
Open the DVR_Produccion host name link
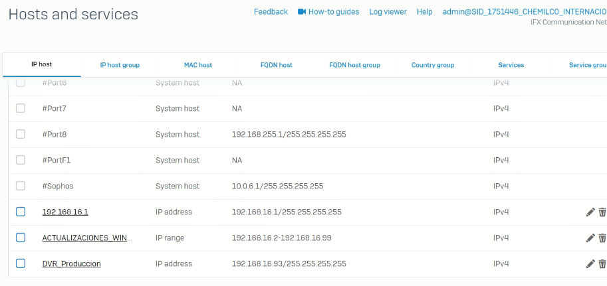point(71,263)
